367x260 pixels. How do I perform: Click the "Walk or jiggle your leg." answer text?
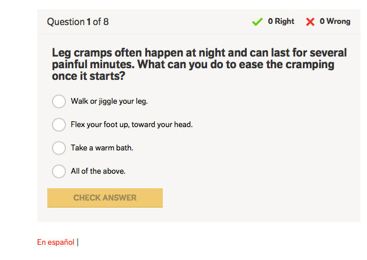(x=109, y=101)
